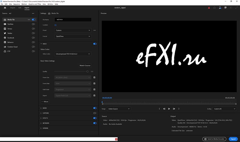
Task: Adjust the Quality slider handle
Action: [x=87, y=72]
